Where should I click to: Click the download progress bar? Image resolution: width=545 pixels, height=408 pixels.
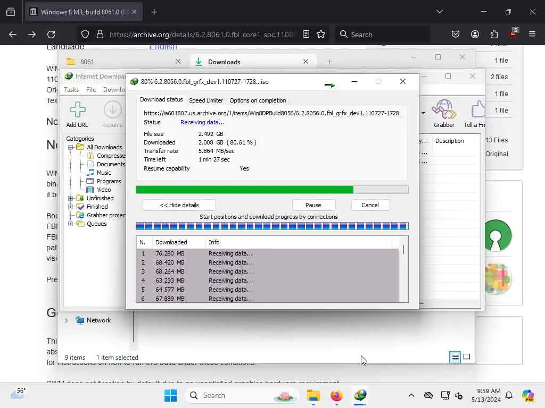[x=272, y=190]
